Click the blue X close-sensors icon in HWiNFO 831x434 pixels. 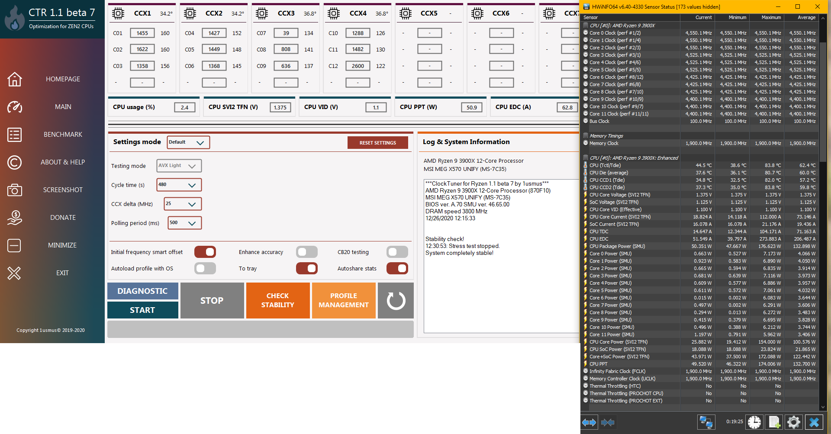814,422
